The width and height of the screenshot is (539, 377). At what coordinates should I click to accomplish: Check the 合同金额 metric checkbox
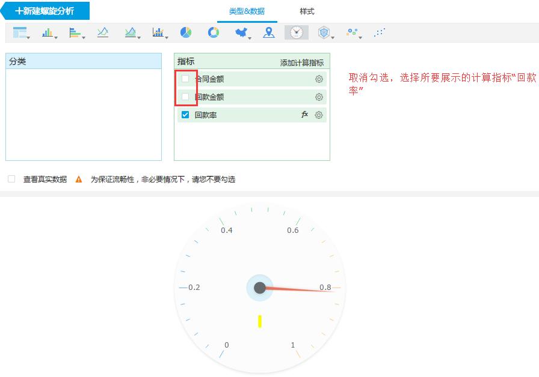click(x=186, y=79)
